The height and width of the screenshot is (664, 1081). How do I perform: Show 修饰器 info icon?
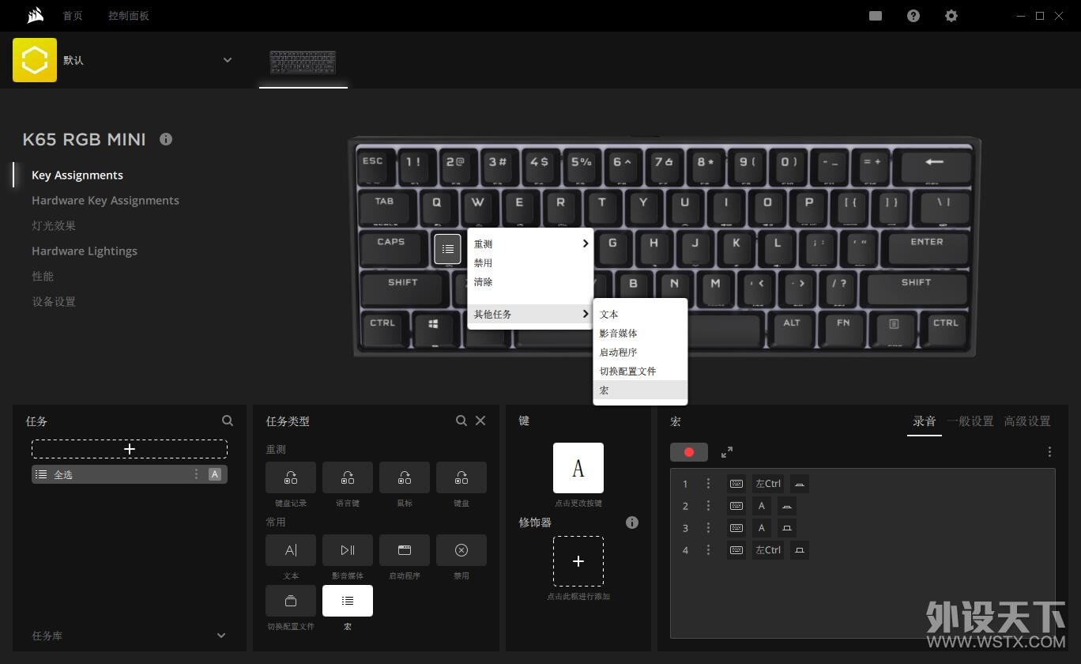pyautogui.click(x=632, y=523)
